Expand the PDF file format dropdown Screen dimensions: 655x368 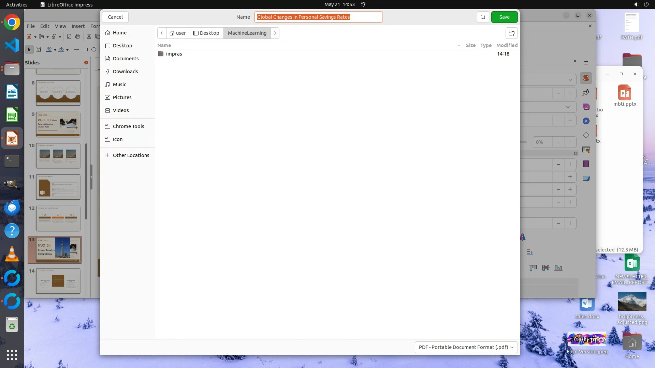[x=466, y=347]
